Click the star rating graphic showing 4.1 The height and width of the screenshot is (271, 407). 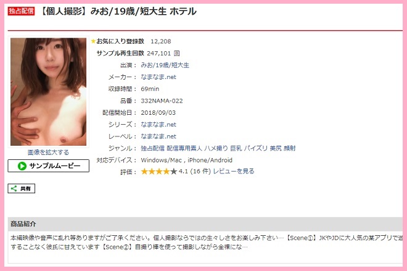pyautogui.click(x=159, y=172)
